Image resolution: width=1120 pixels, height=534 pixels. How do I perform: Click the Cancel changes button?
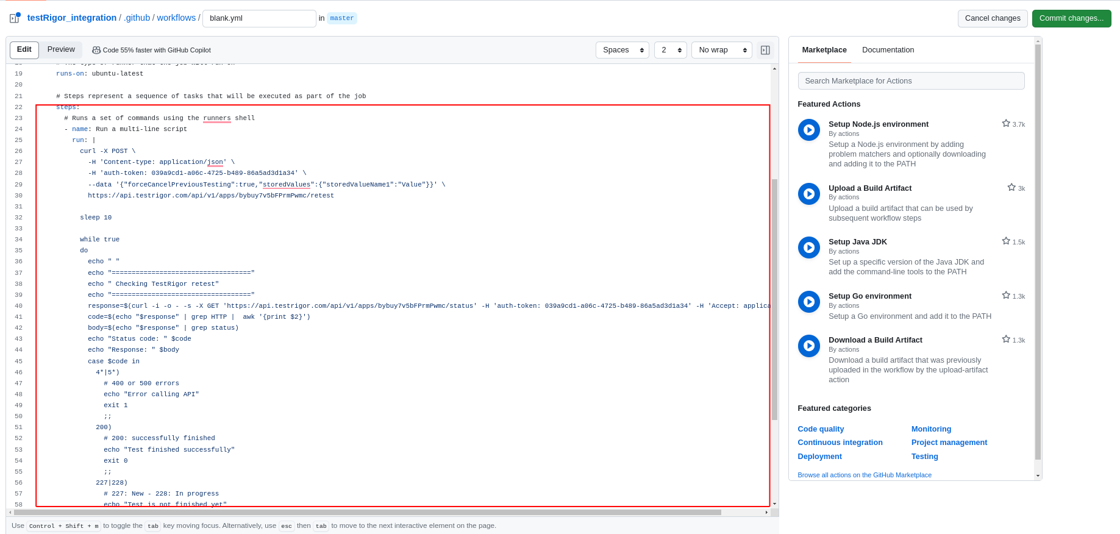click(992, 18)
